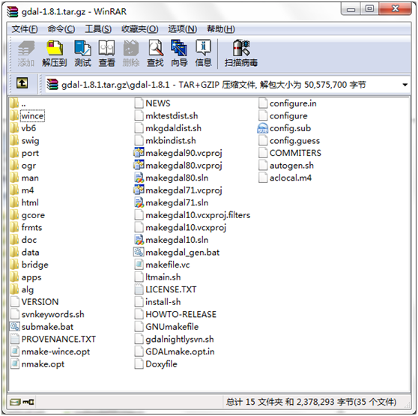
Task: Open the 选项(N) options menu
Action: click(x=183, y=28)
